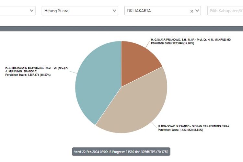Click Ganjar's vote count 692,840 (17.66%)
The width and height of the screenshot is (243, 162).
pyautogui.click(x=172, y=43)
